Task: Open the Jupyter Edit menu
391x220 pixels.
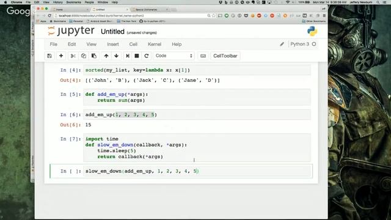Action: pos(71,44)
